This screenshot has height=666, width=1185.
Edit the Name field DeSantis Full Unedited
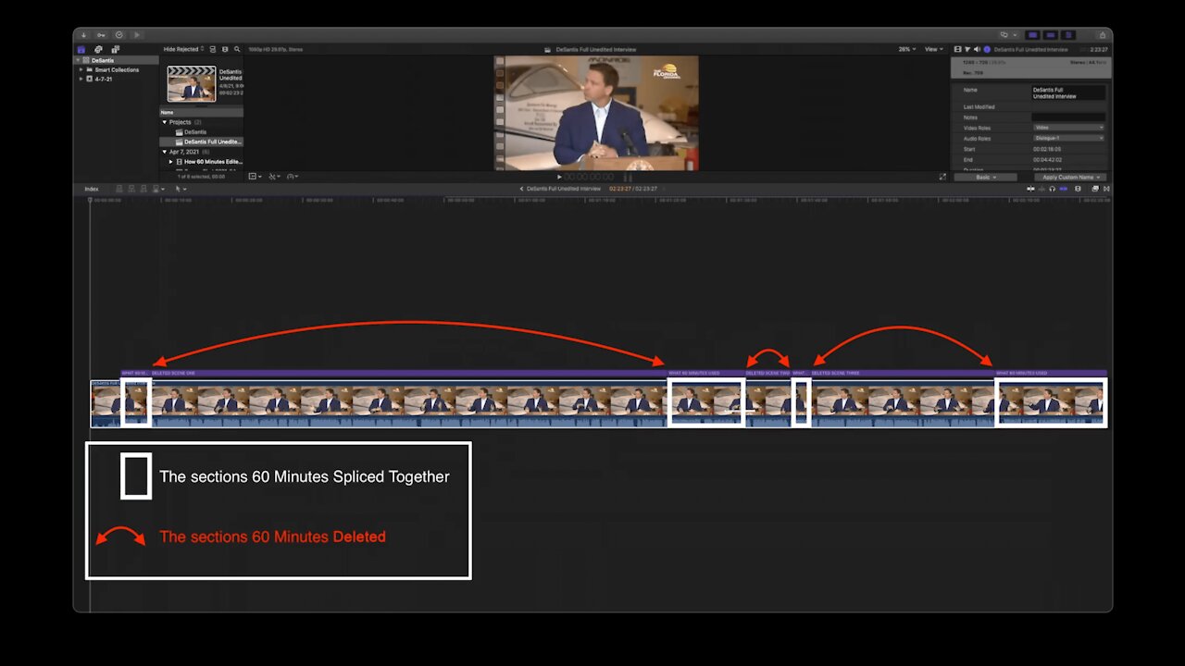click(1068, 92)
